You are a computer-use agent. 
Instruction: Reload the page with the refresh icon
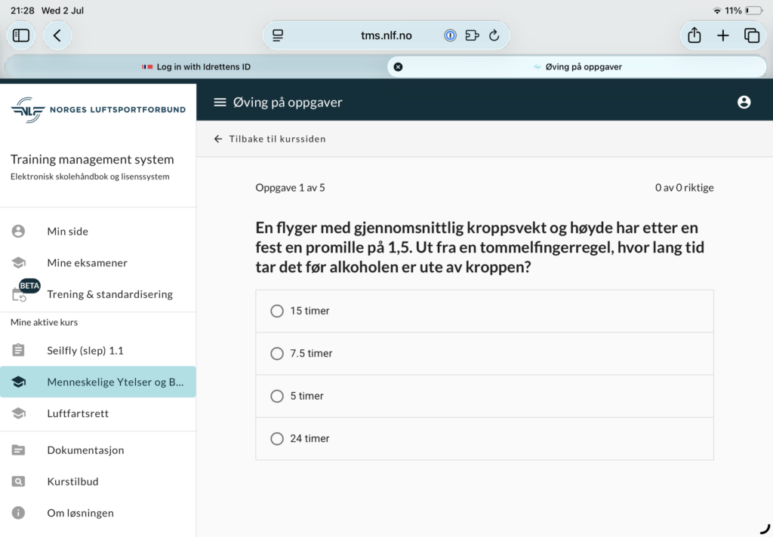pyautogui.click(x=494, y=35)
